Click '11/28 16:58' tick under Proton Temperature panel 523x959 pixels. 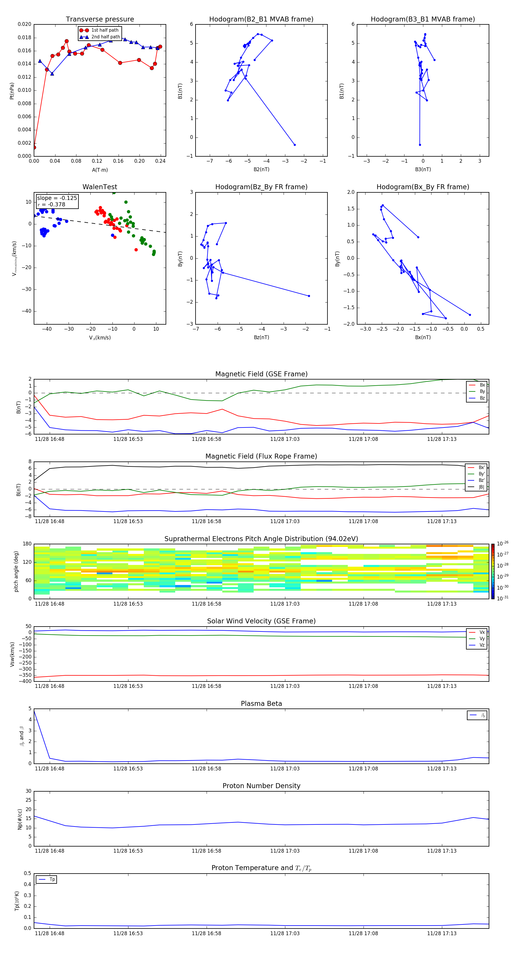206,933
